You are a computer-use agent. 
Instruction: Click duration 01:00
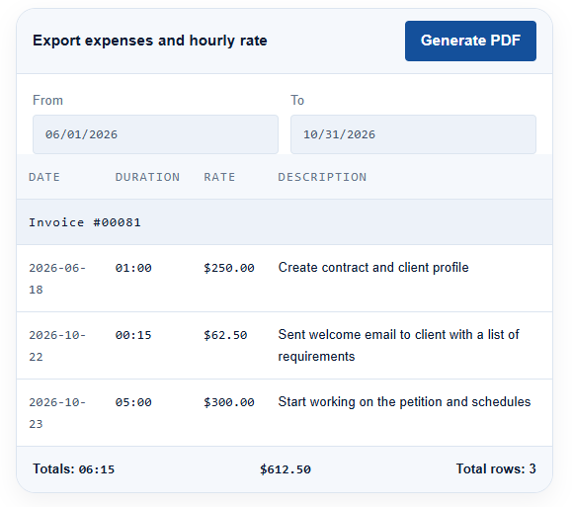(133, 268)
